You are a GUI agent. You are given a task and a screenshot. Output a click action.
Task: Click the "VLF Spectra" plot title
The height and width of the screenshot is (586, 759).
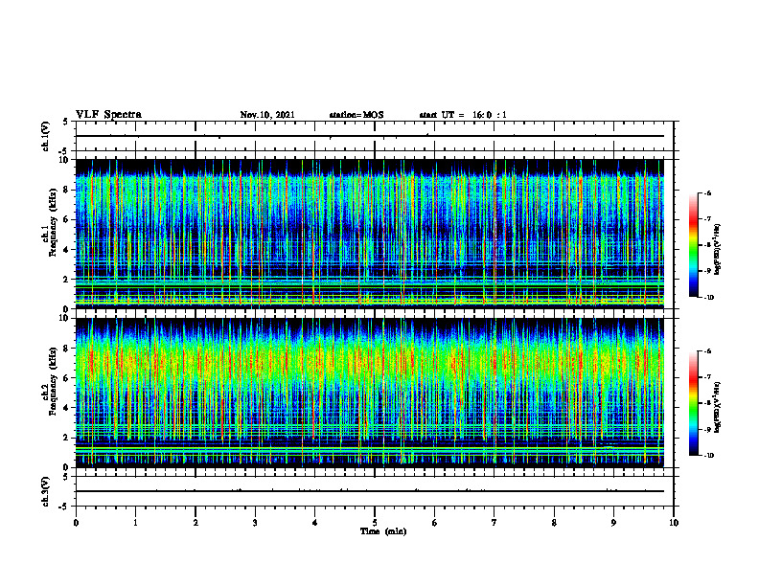point(108,115)
